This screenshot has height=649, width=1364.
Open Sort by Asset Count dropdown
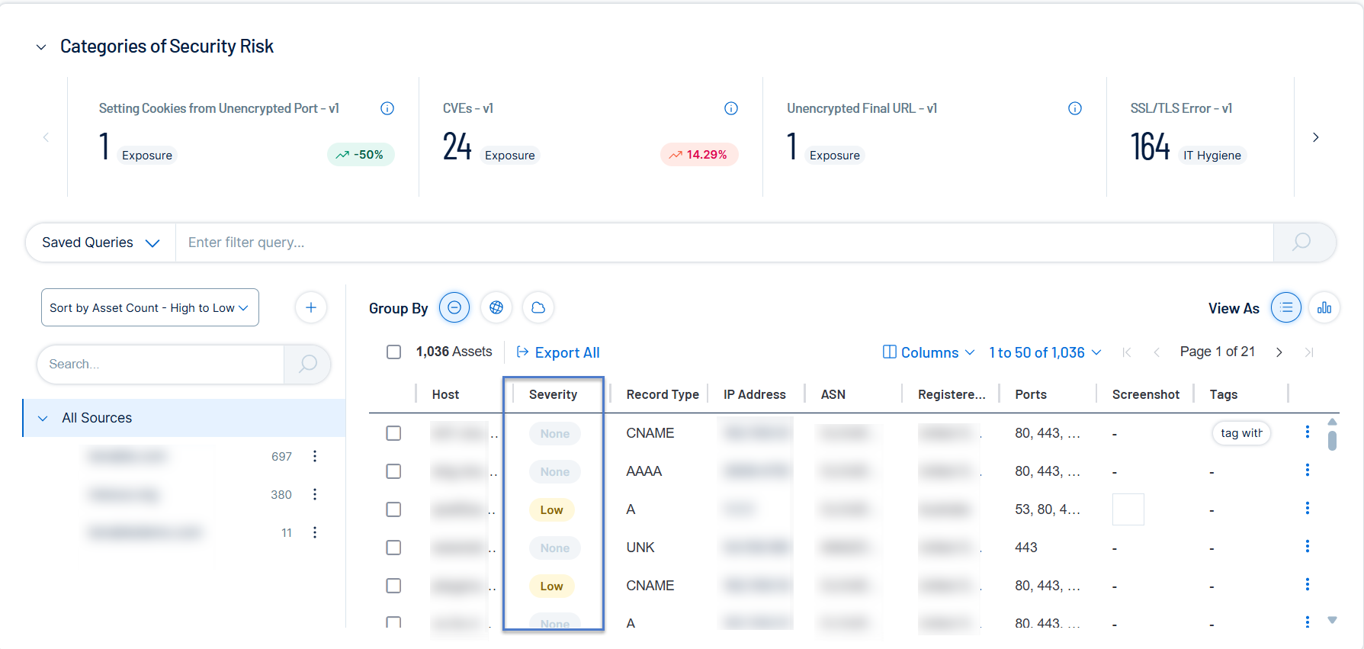pos(149,307)
